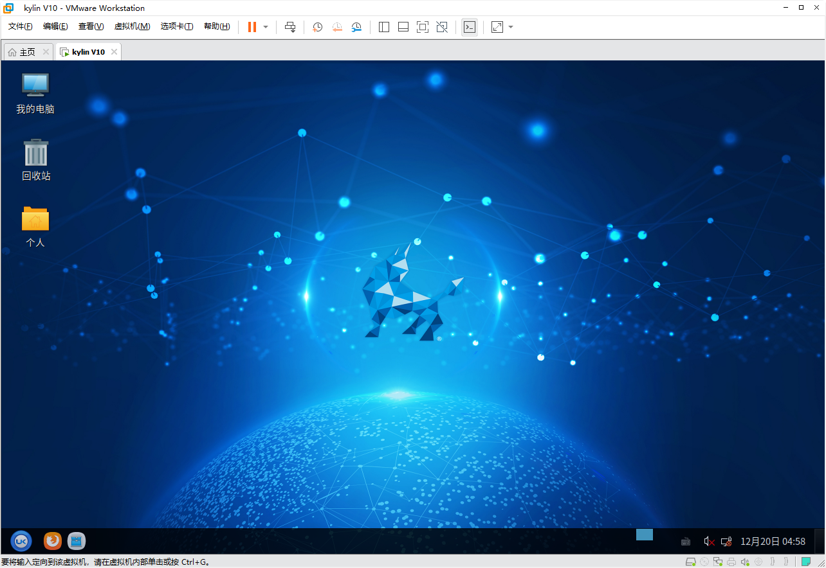Click the stretch guest display icon
Image resolution: width=826 pixels, height=568 pixels.
(497, 27)
